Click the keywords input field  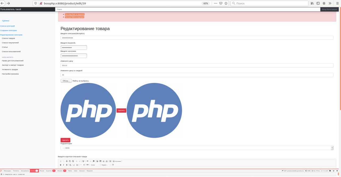coord(74,47)
